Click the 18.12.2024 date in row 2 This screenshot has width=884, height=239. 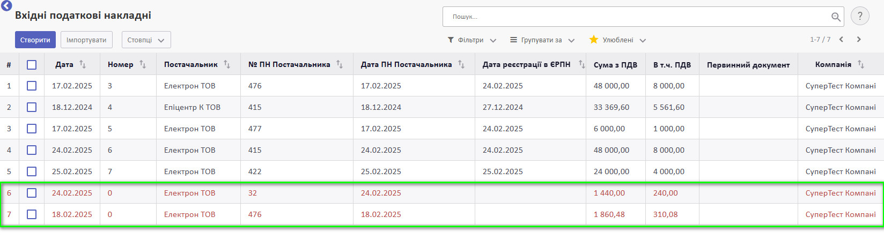point(72,107)
